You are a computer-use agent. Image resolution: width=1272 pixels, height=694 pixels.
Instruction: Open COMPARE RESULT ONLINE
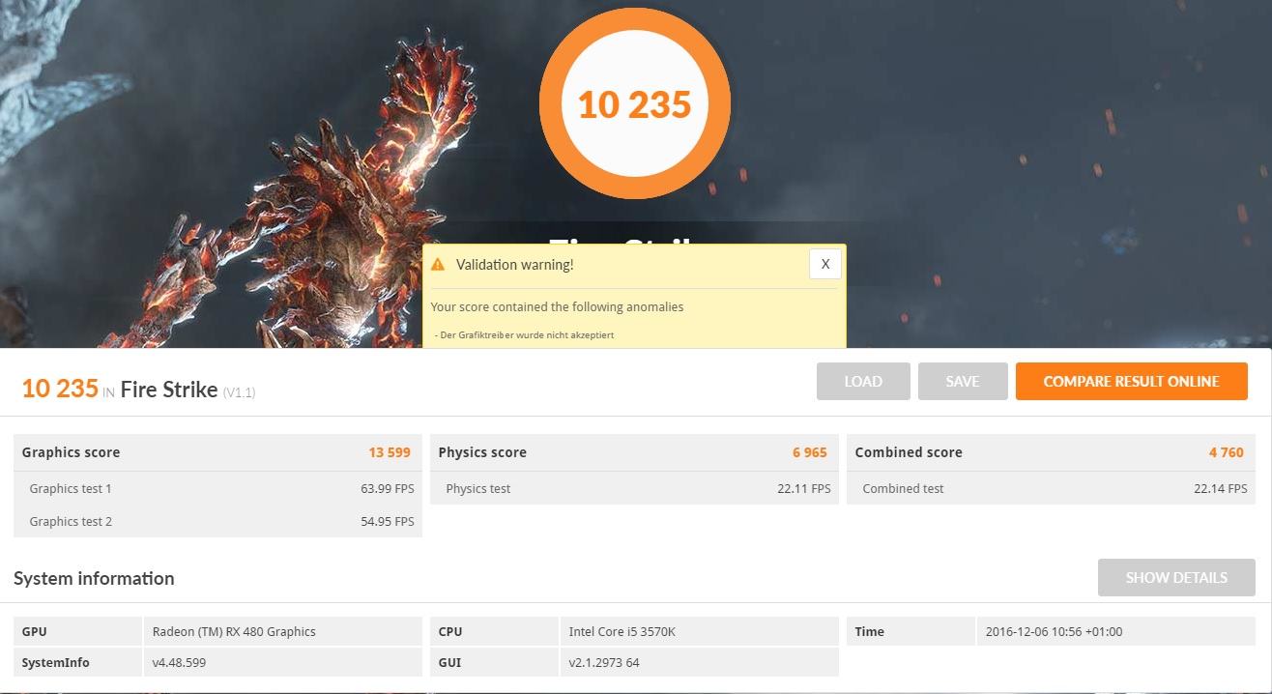click(x=1131, y=382)
